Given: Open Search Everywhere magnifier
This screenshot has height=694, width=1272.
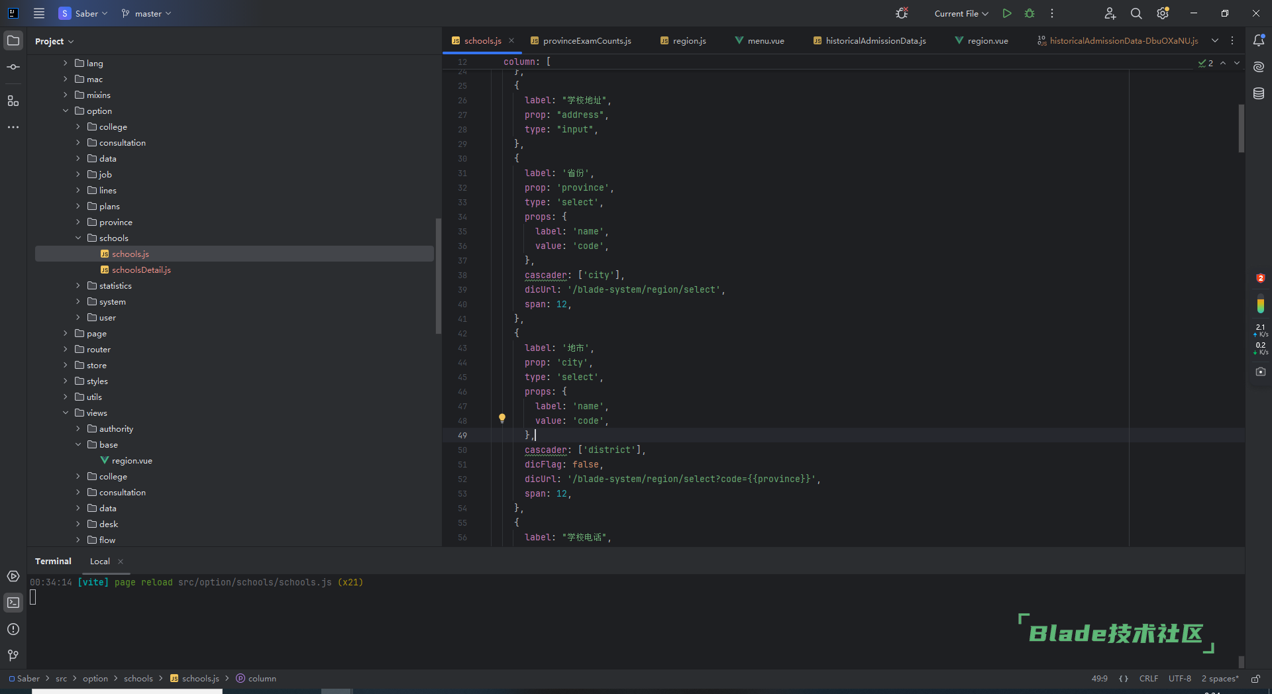Looking at the screenshot, I should tap(1136, 13).
